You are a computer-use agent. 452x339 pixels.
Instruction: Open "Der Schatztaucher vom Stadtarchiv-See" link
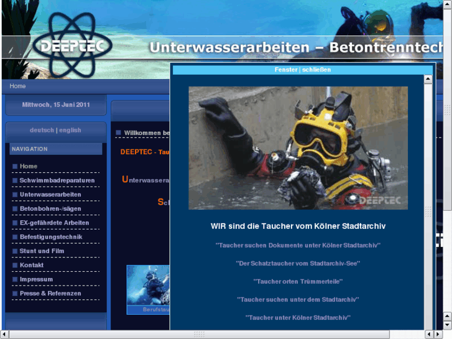[x=298, y=263]
